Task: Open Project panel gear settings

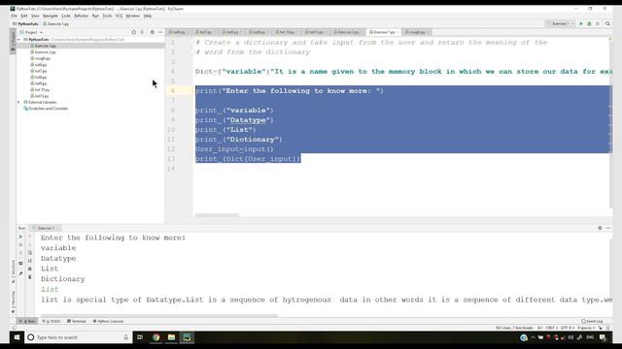Action: pyautogui.click(x=152, y=32)
